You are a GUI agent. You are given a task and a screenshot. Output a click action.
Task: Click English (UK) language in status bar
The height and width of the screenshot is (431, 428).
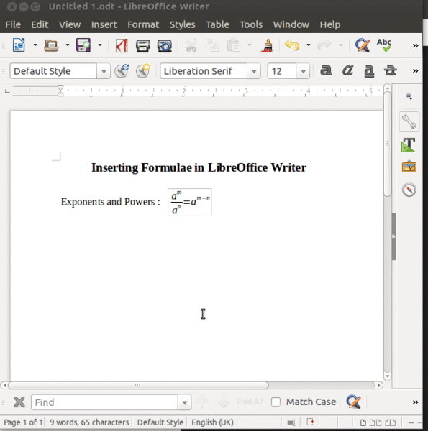tap(212, 422)
